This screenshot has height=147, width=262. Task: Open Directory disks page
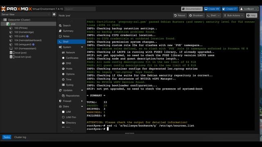coord(71,122)
